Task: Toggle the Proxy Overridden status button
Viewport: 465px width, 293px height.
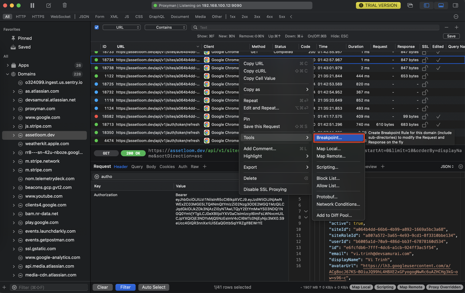Action: (x=444, y=287)
